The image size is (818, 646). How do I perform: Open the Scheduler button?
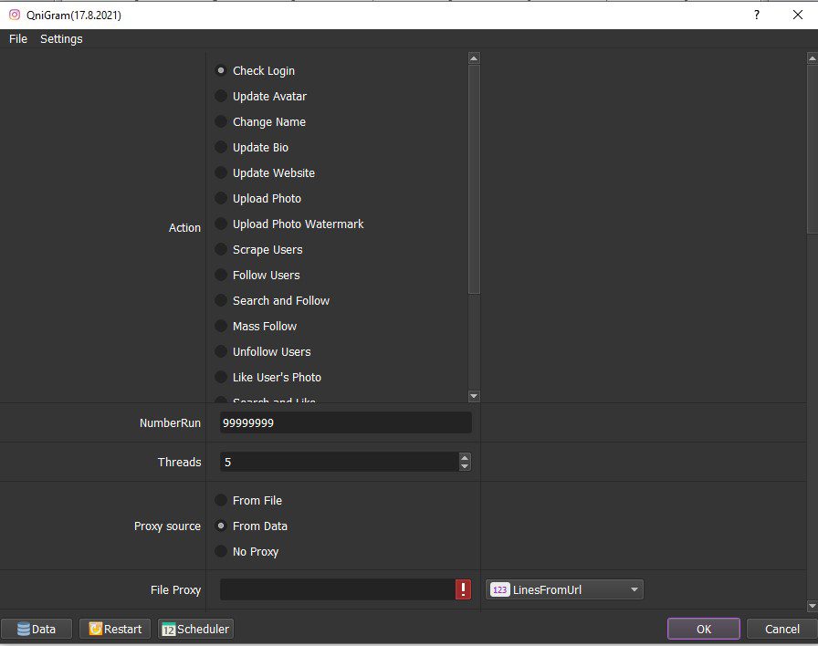195,629
